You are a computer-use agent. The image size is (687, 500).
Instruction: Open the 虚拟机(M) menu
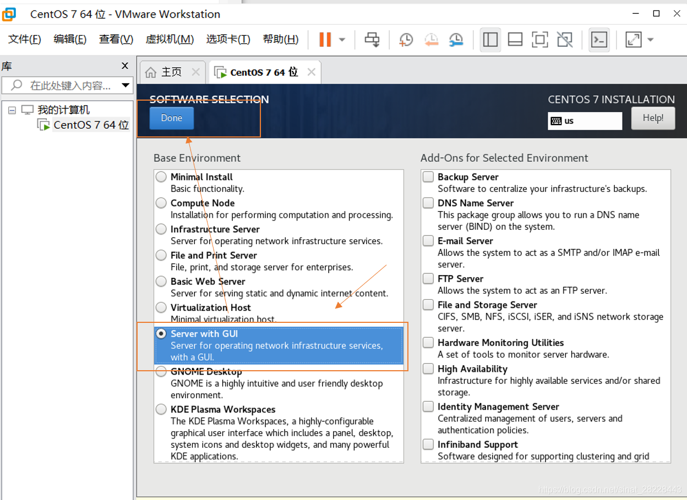[170, 39]
